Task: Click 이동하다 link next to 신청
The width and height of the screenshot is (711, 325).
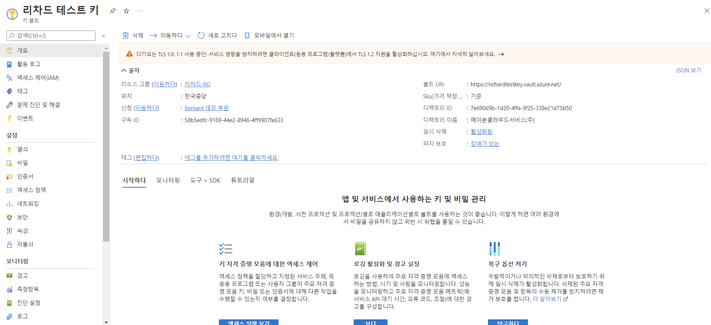Action: coord(146,108)
